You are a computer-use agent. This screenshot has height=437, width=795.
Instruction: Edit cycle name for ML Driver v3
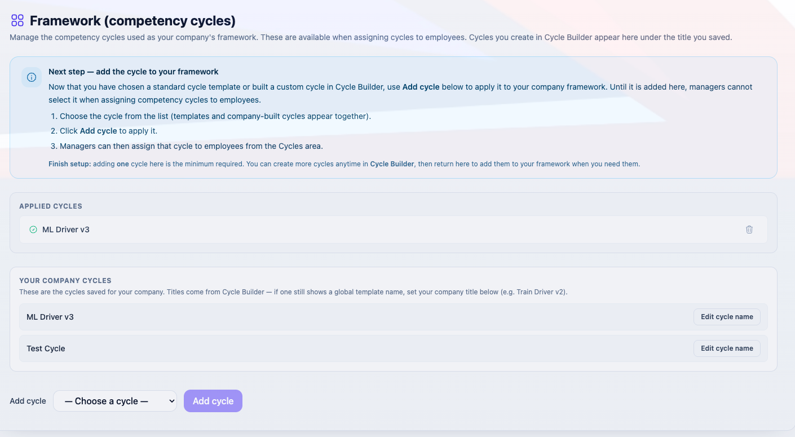pos(727,317)
